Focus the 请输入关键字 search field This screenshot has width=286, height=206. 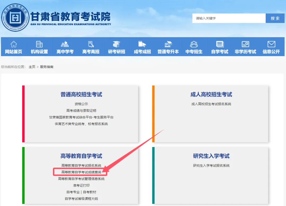pyautogui.click(x=229, y=18)
